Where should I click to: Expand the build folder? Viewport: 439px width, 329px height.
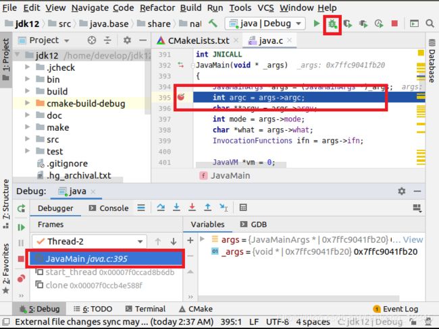coord(28,91)
